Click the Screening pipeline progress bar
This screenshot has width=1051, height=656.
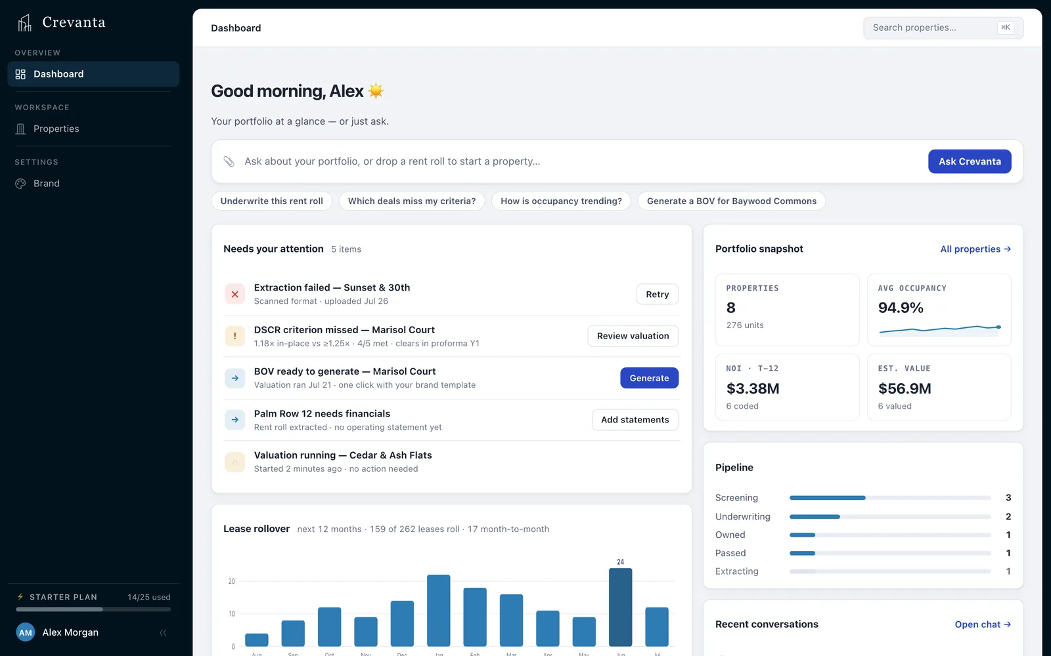(x=890, y=498)
